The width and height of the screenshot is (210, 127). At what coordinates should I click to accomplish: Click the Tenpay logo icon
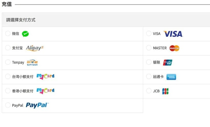[33, 62]
